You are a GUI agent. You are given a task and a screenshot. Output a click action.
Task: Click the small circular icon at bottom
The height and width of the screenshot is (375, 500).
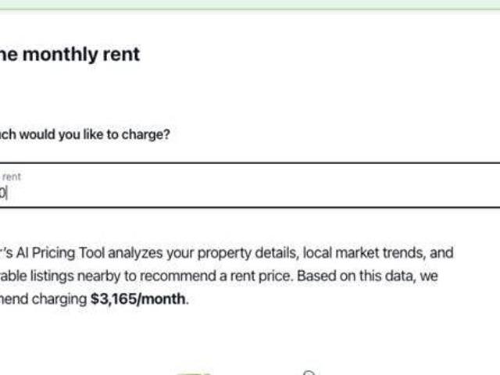tap(309, 373)
